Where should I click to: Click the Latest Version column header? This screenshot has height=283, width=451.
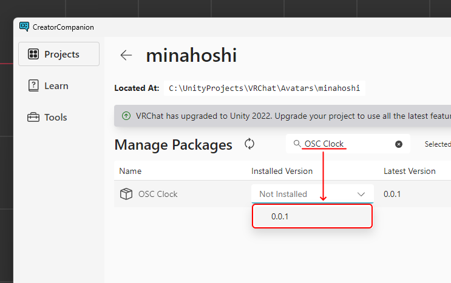[409, 171]
